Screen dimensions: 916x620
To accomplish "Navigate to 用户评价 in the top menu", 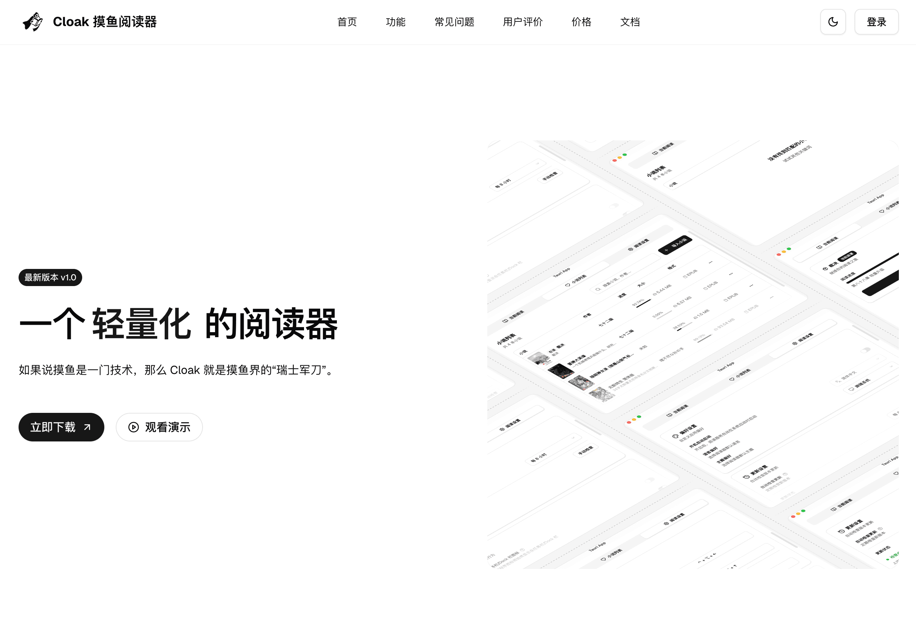I will (522, 22).
